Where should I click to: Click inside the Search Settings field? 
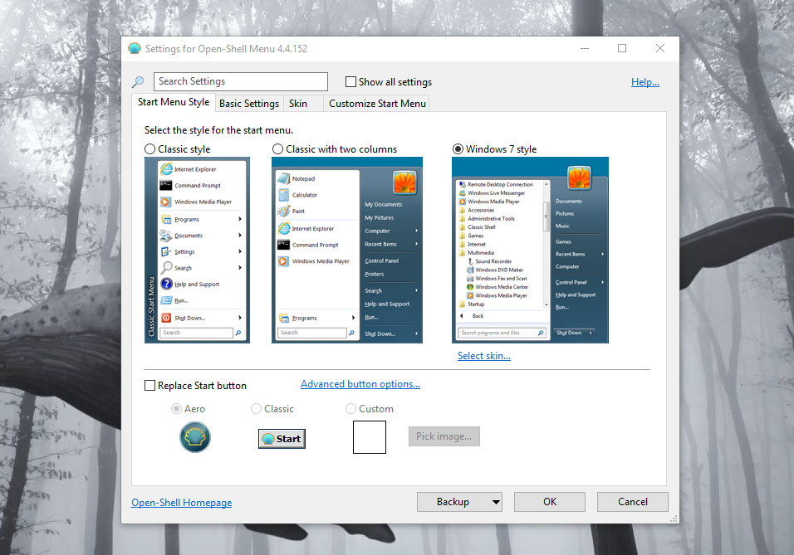(240, 81)
